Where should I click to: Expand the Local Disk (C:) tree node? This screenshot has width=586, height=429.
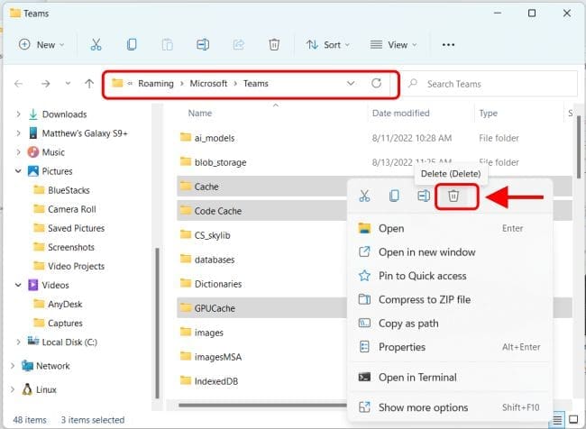tap(19, 342)
